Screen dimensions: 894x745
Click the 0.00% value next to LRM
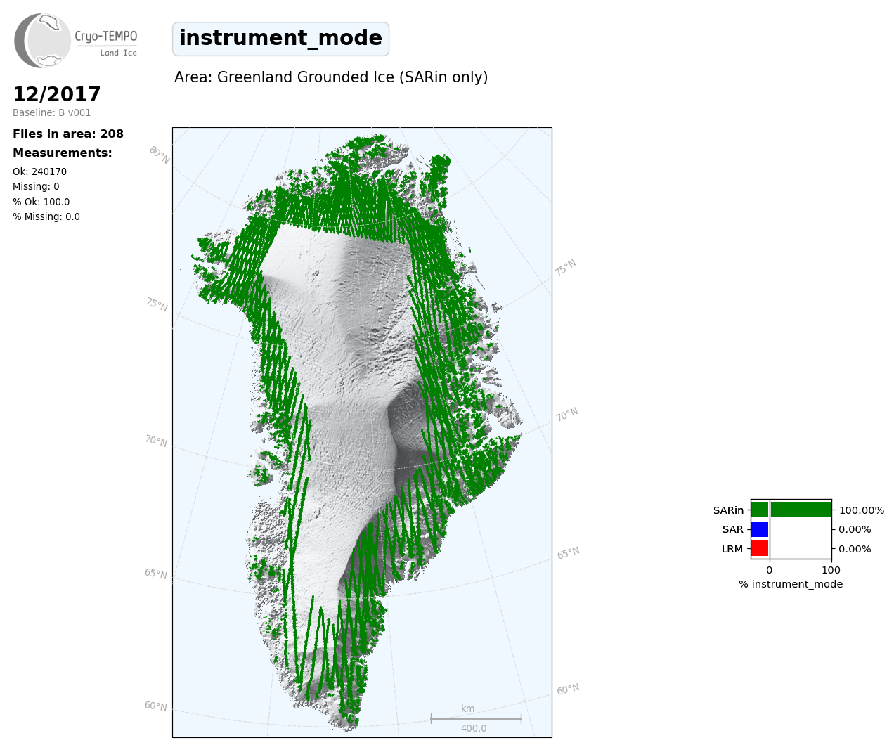[x=855, y=549]
